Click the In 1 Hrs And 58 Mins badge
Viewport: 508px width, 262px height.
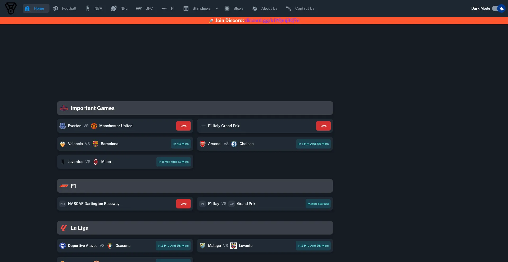point(314,144)
